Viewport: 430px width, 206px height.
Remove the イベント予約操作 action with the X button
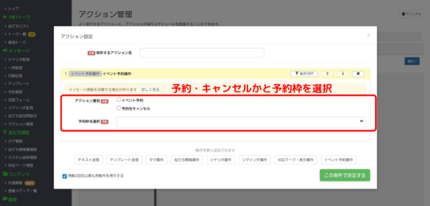358,74
